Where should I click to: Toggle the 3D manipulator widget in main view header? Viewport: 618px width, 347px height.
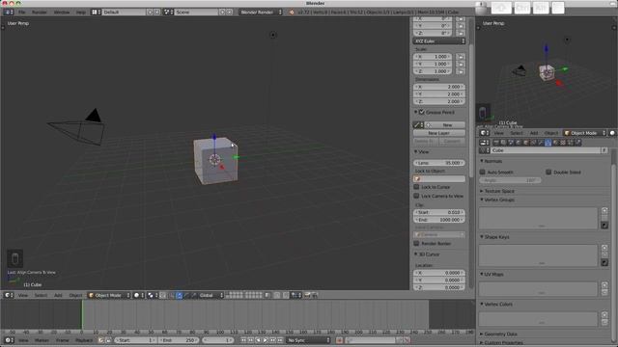(172, 295)
